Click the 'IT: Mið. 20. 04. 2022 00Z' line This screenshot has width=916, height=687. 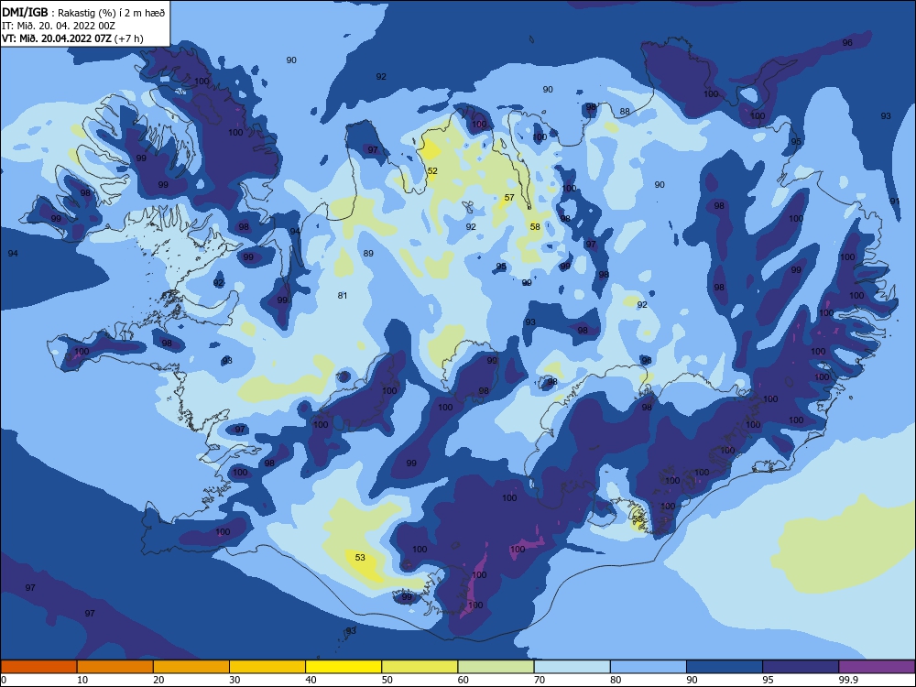[59, 25]
